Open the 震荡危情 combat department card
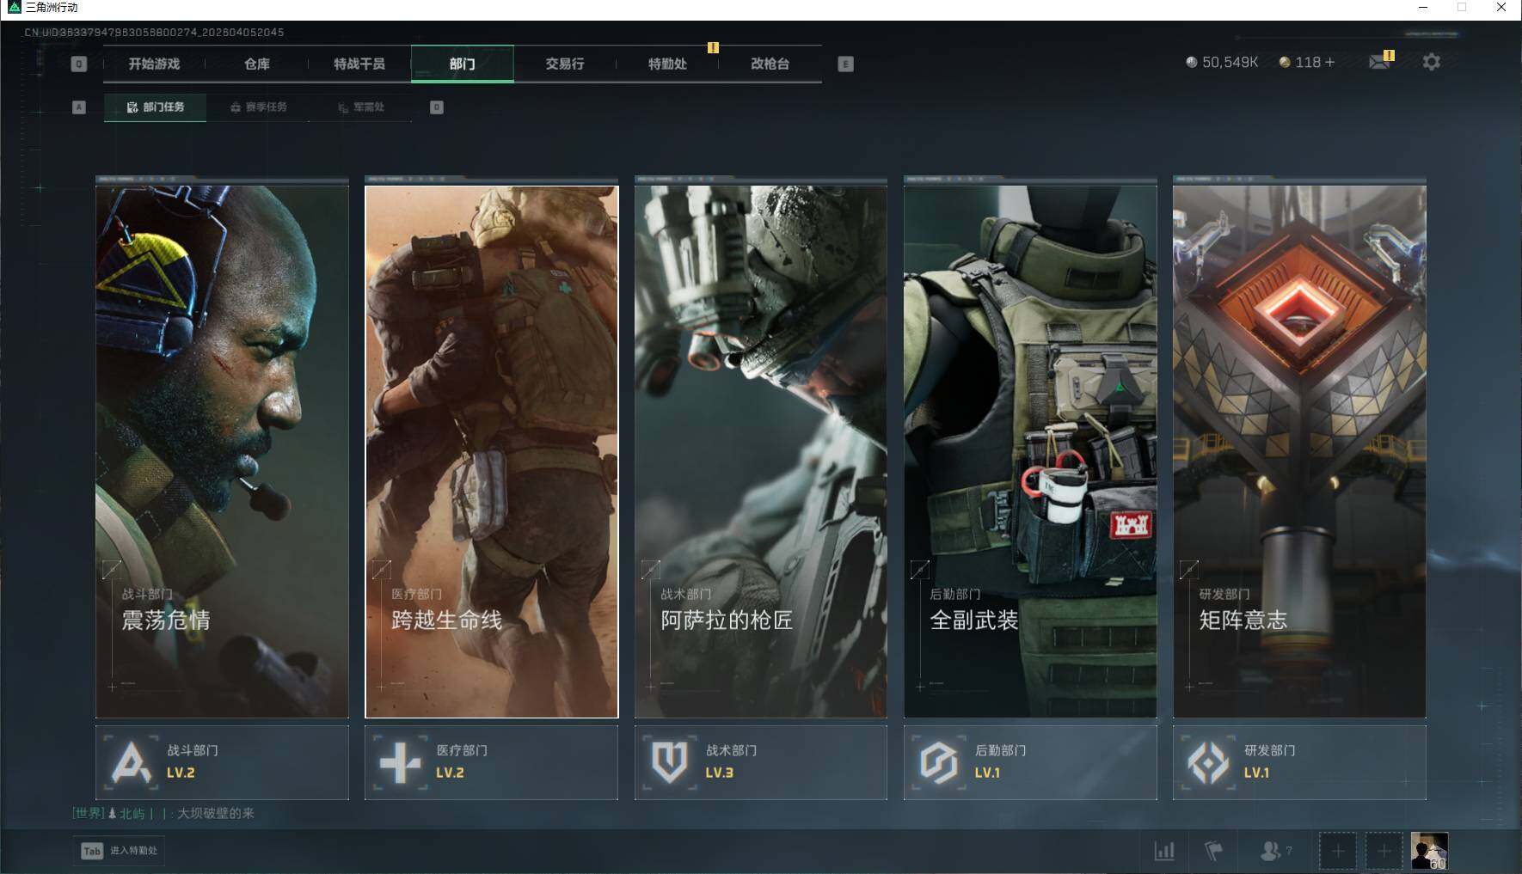Viewport: 1522px width, 874px height. pos(222,451)
